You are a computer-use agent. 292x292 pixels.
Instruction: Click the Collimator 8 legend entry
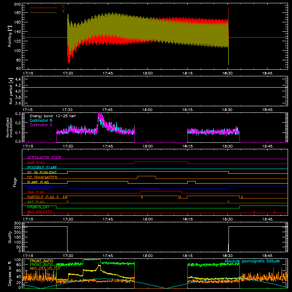[x=41, y=120]
